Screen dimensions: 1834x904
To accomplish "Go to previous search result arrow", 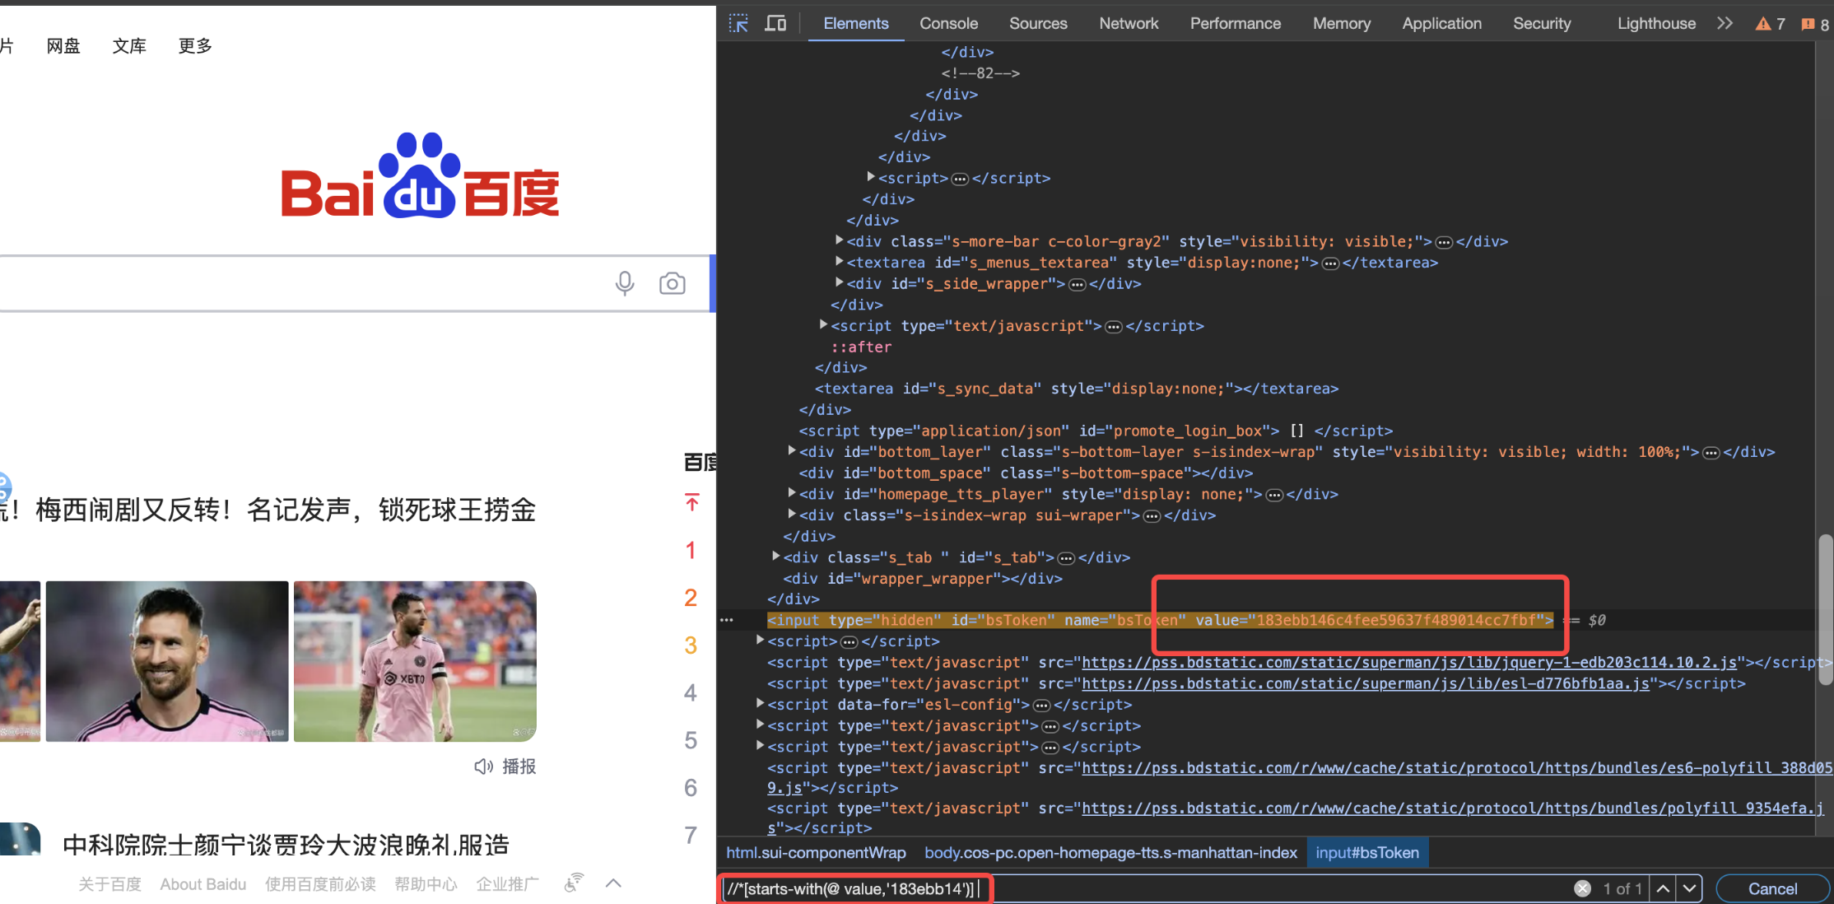I will tap(1663, 888).
